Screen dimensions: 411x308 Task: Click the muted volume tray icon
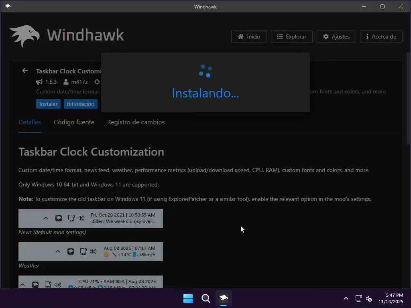(369, 298)
